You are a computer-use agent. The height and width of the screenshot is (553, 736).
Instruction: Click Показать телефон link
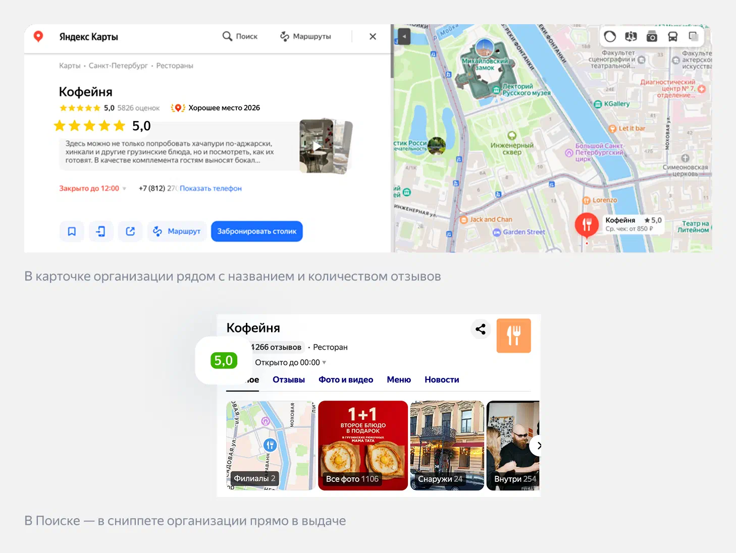pos(211,188)
